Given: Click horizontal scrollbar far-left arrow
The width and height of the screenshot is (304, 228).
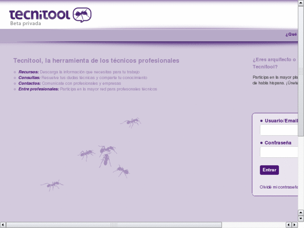Looking at the screenshot, I should [x=3, y=225].
